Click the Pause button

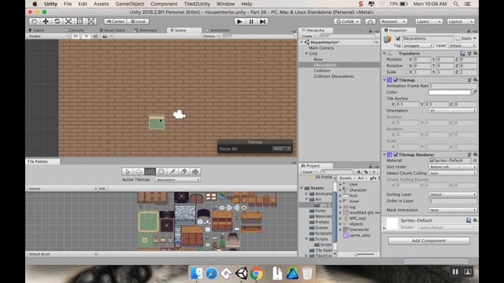(x=251, y=21)
